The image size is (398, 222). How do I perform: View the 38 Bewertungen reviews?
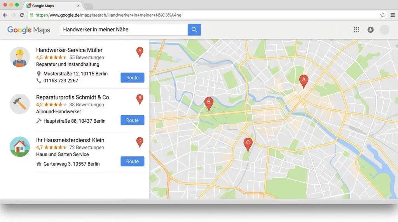tap(87, 105)
